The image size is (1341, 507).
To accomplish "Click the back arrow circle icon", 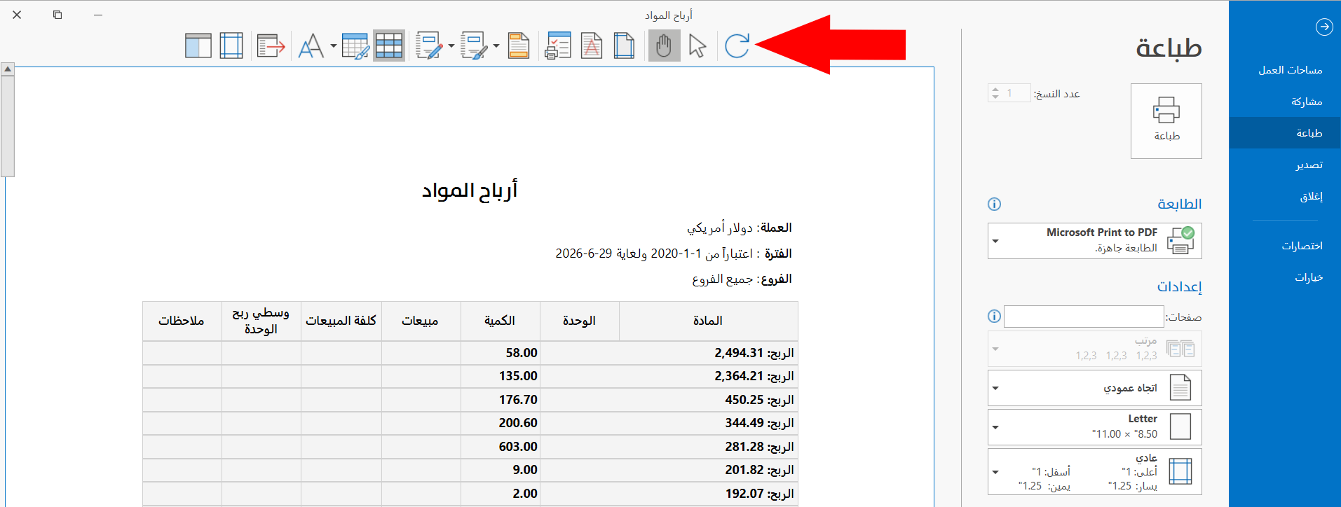I will click(1324, 27).
